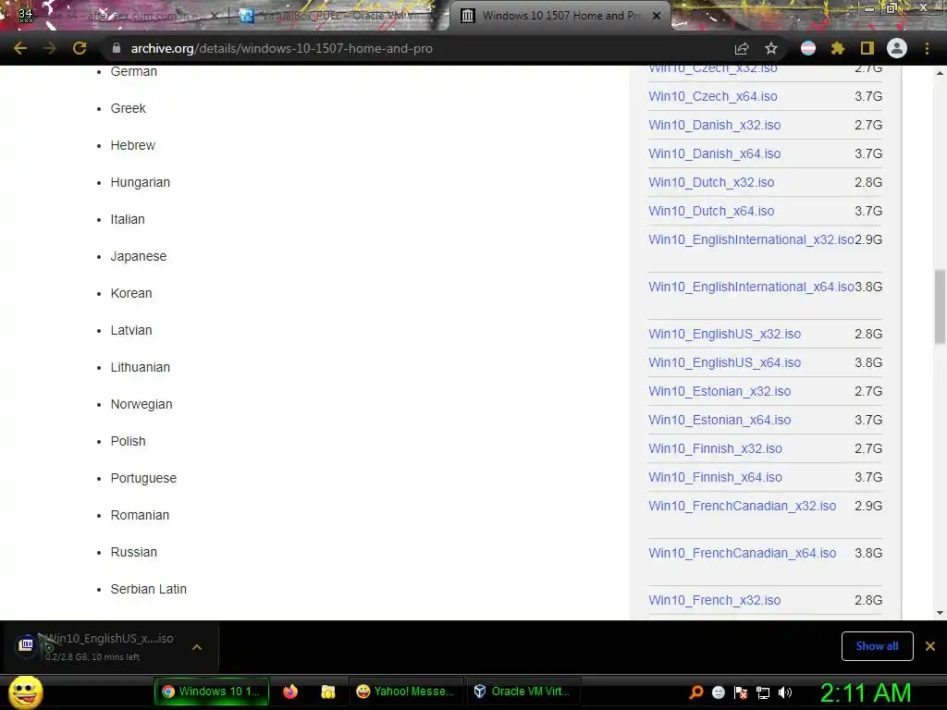Open the Extensions puzzle piece menu
This screenshot has height=710, width=947.
[x=838, y=48]
